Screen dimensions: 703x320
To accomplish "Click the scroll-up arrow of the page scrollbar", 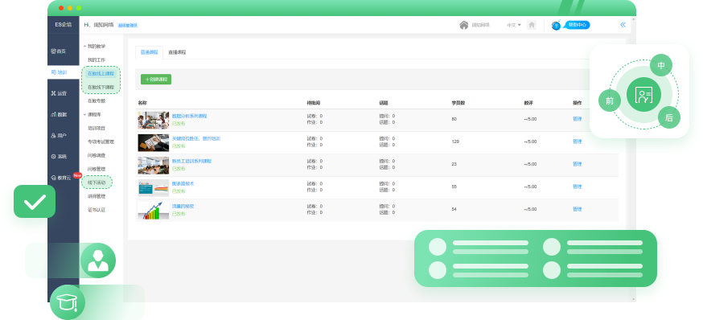I will coord(633,20).
